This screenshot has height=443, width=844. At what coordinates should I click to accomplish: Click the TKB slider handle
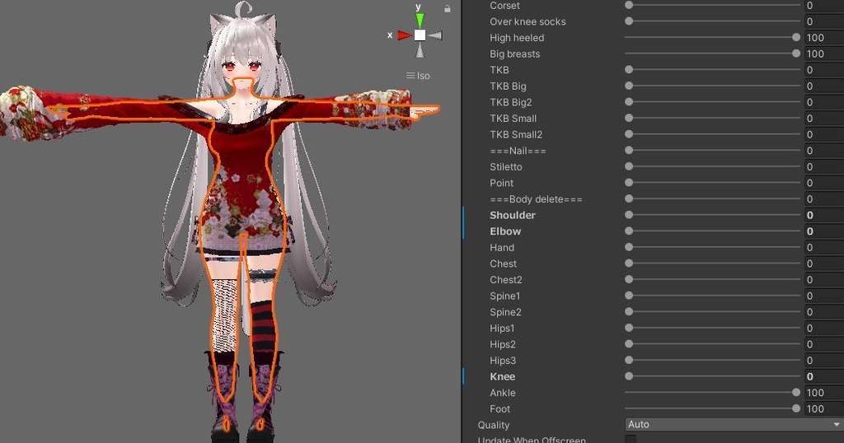coord(629,70)
